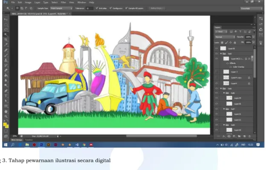This screenshot has width=266, height=170.
Task: Open the Window menu
Action: point(81,3)
